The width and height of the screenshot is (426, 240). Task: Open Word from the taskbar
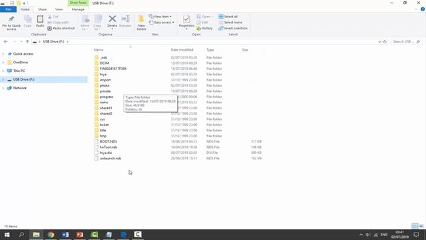(x=65, y=235)
